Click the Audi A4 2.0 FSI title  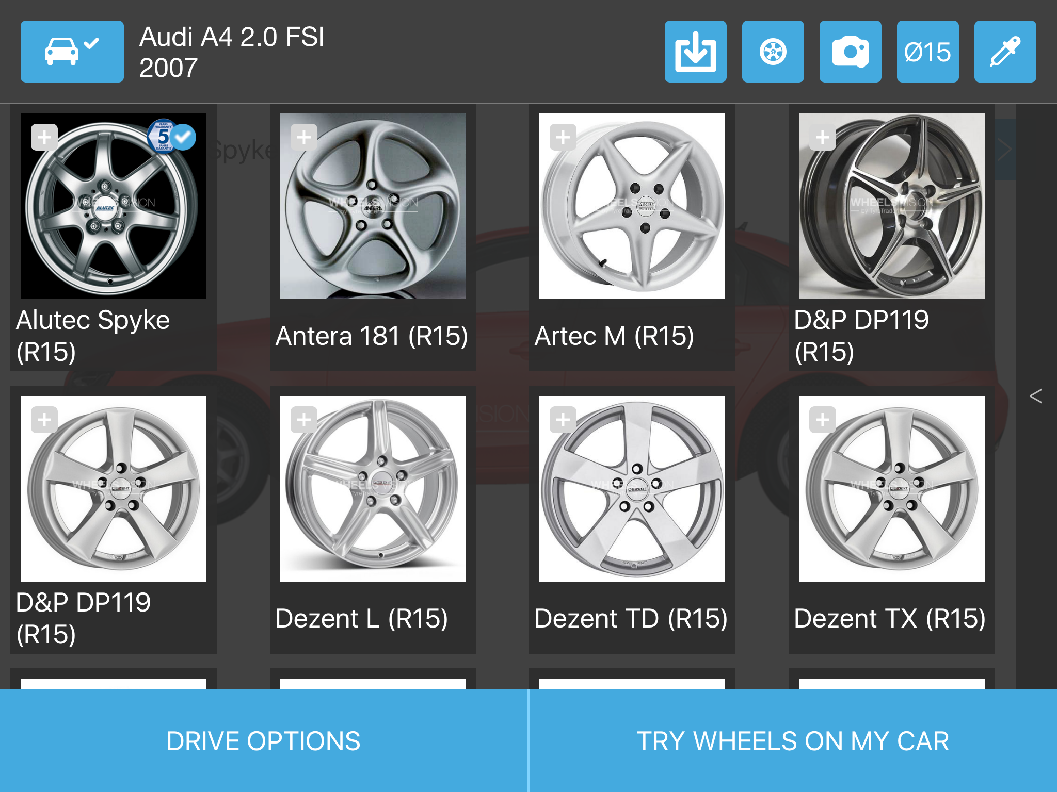pos(232,37)
